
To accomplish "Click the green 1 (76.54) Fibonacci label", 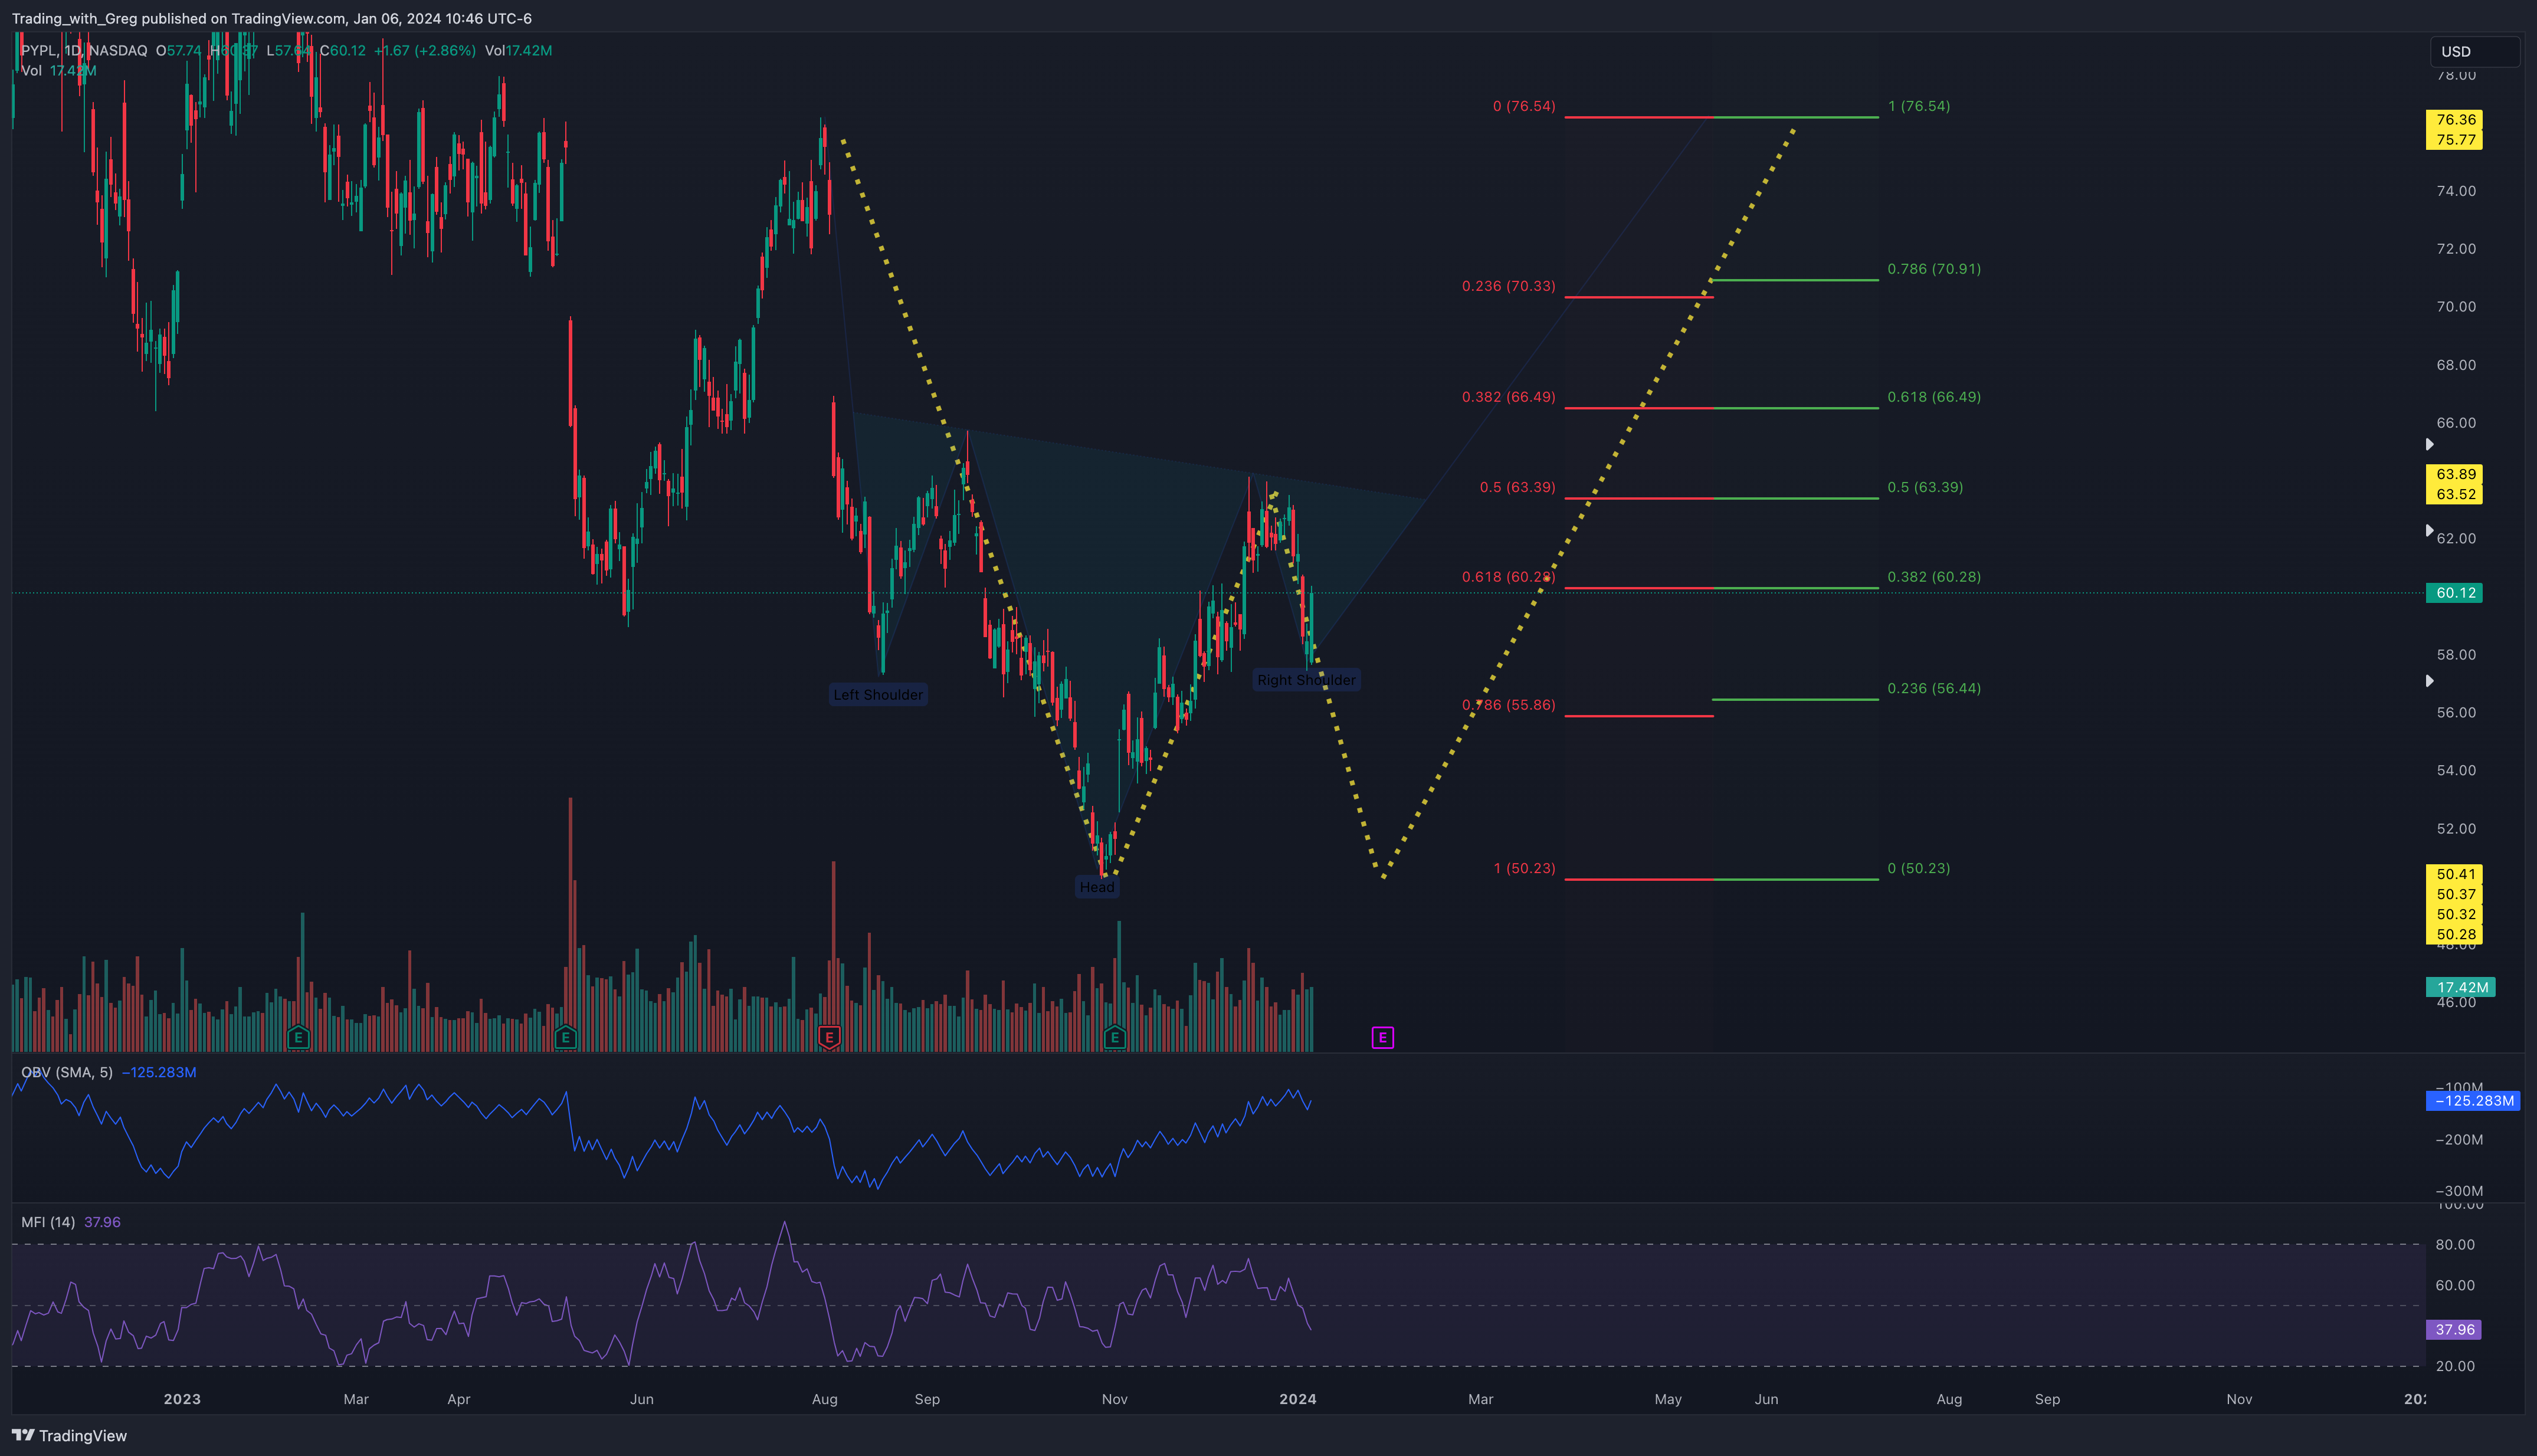I will [1918, 106].
